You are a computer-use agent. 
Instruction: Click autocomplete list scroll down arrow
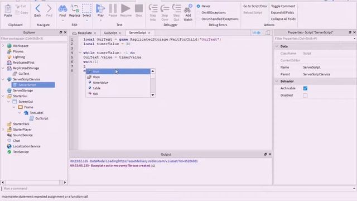pos(152,95)
